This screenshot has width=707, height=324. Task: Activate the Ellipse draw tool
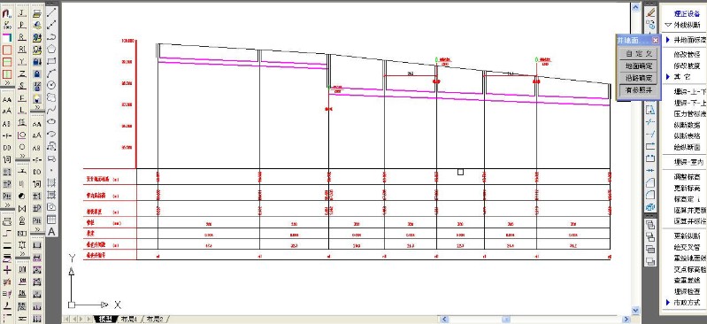52,121
